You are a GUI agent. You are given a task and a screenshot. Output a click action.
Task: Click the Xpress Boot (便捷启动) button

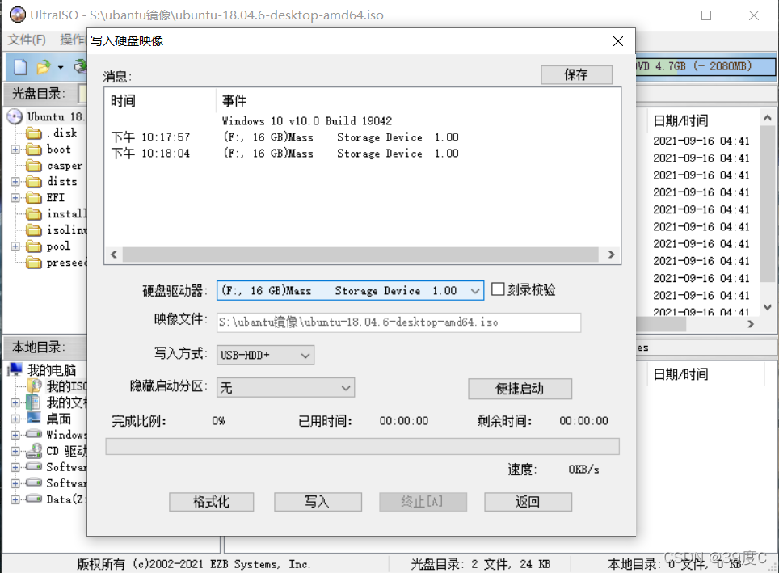[x=520, y=389]
